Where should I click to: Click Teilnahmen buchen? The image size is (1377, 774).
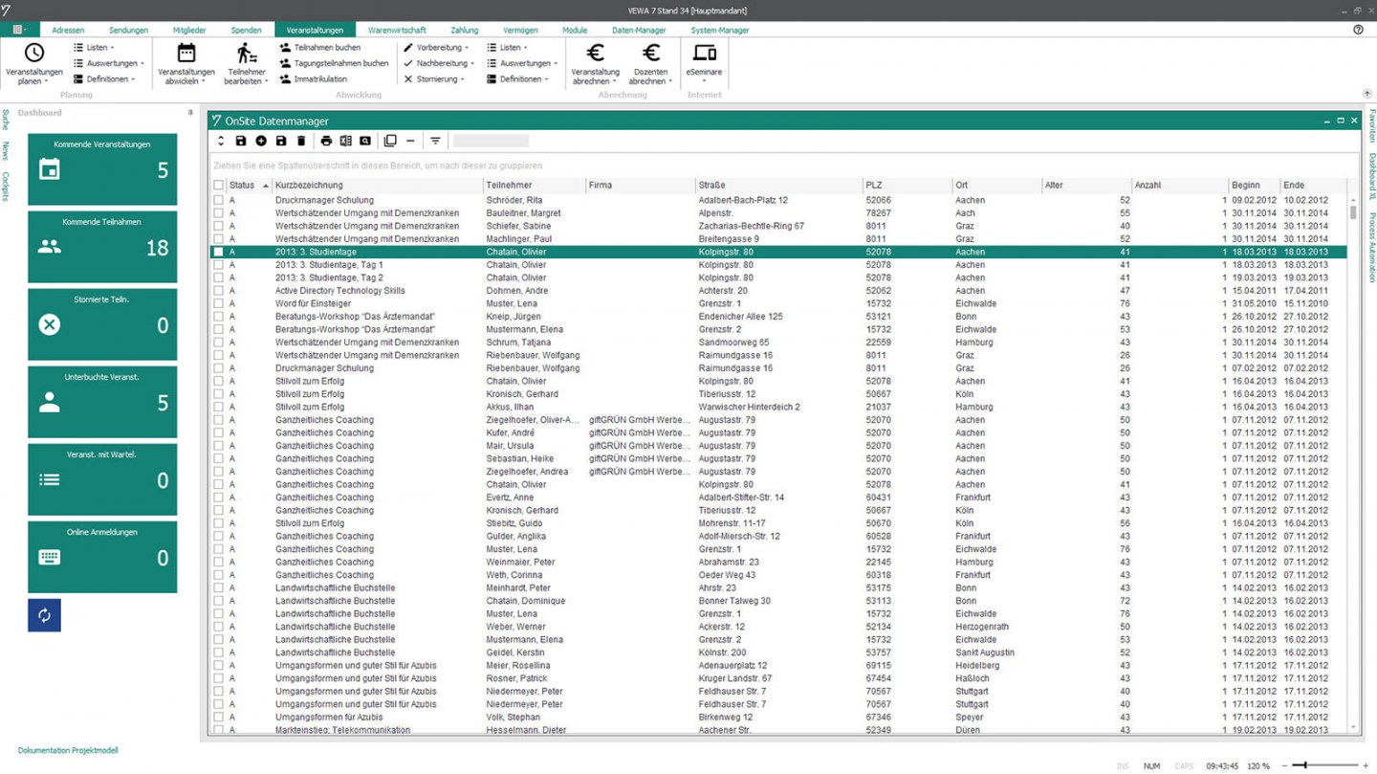click(319, 47)
